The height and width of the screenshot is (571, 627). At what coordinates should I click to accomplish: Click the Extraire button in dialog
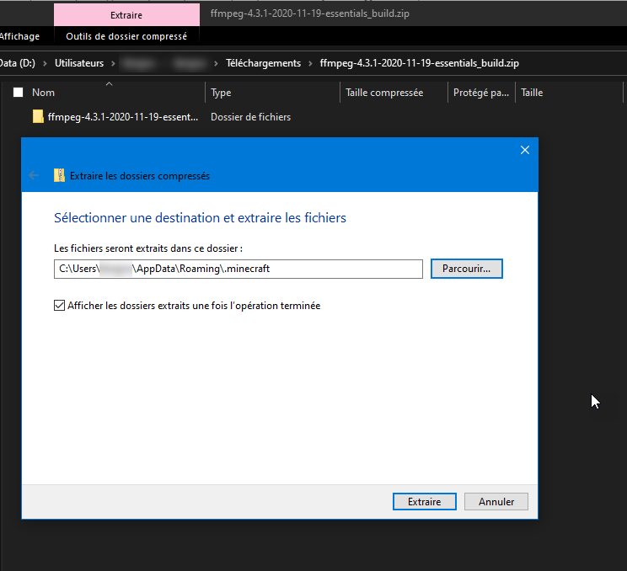424,501
